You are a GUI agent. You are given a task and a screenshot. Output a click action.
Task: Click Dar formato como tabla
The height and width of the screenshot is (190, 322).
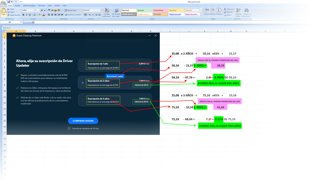click(x=116, y=12)
